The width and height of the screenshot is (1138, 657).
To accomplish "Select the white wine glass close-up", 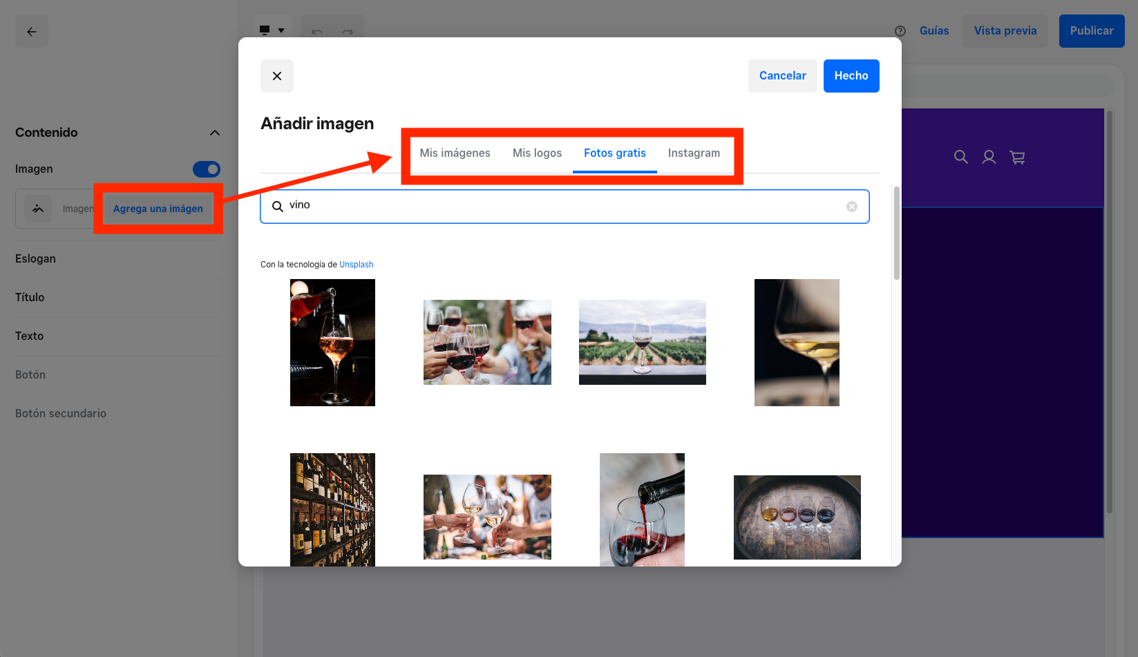I will 797,343.
